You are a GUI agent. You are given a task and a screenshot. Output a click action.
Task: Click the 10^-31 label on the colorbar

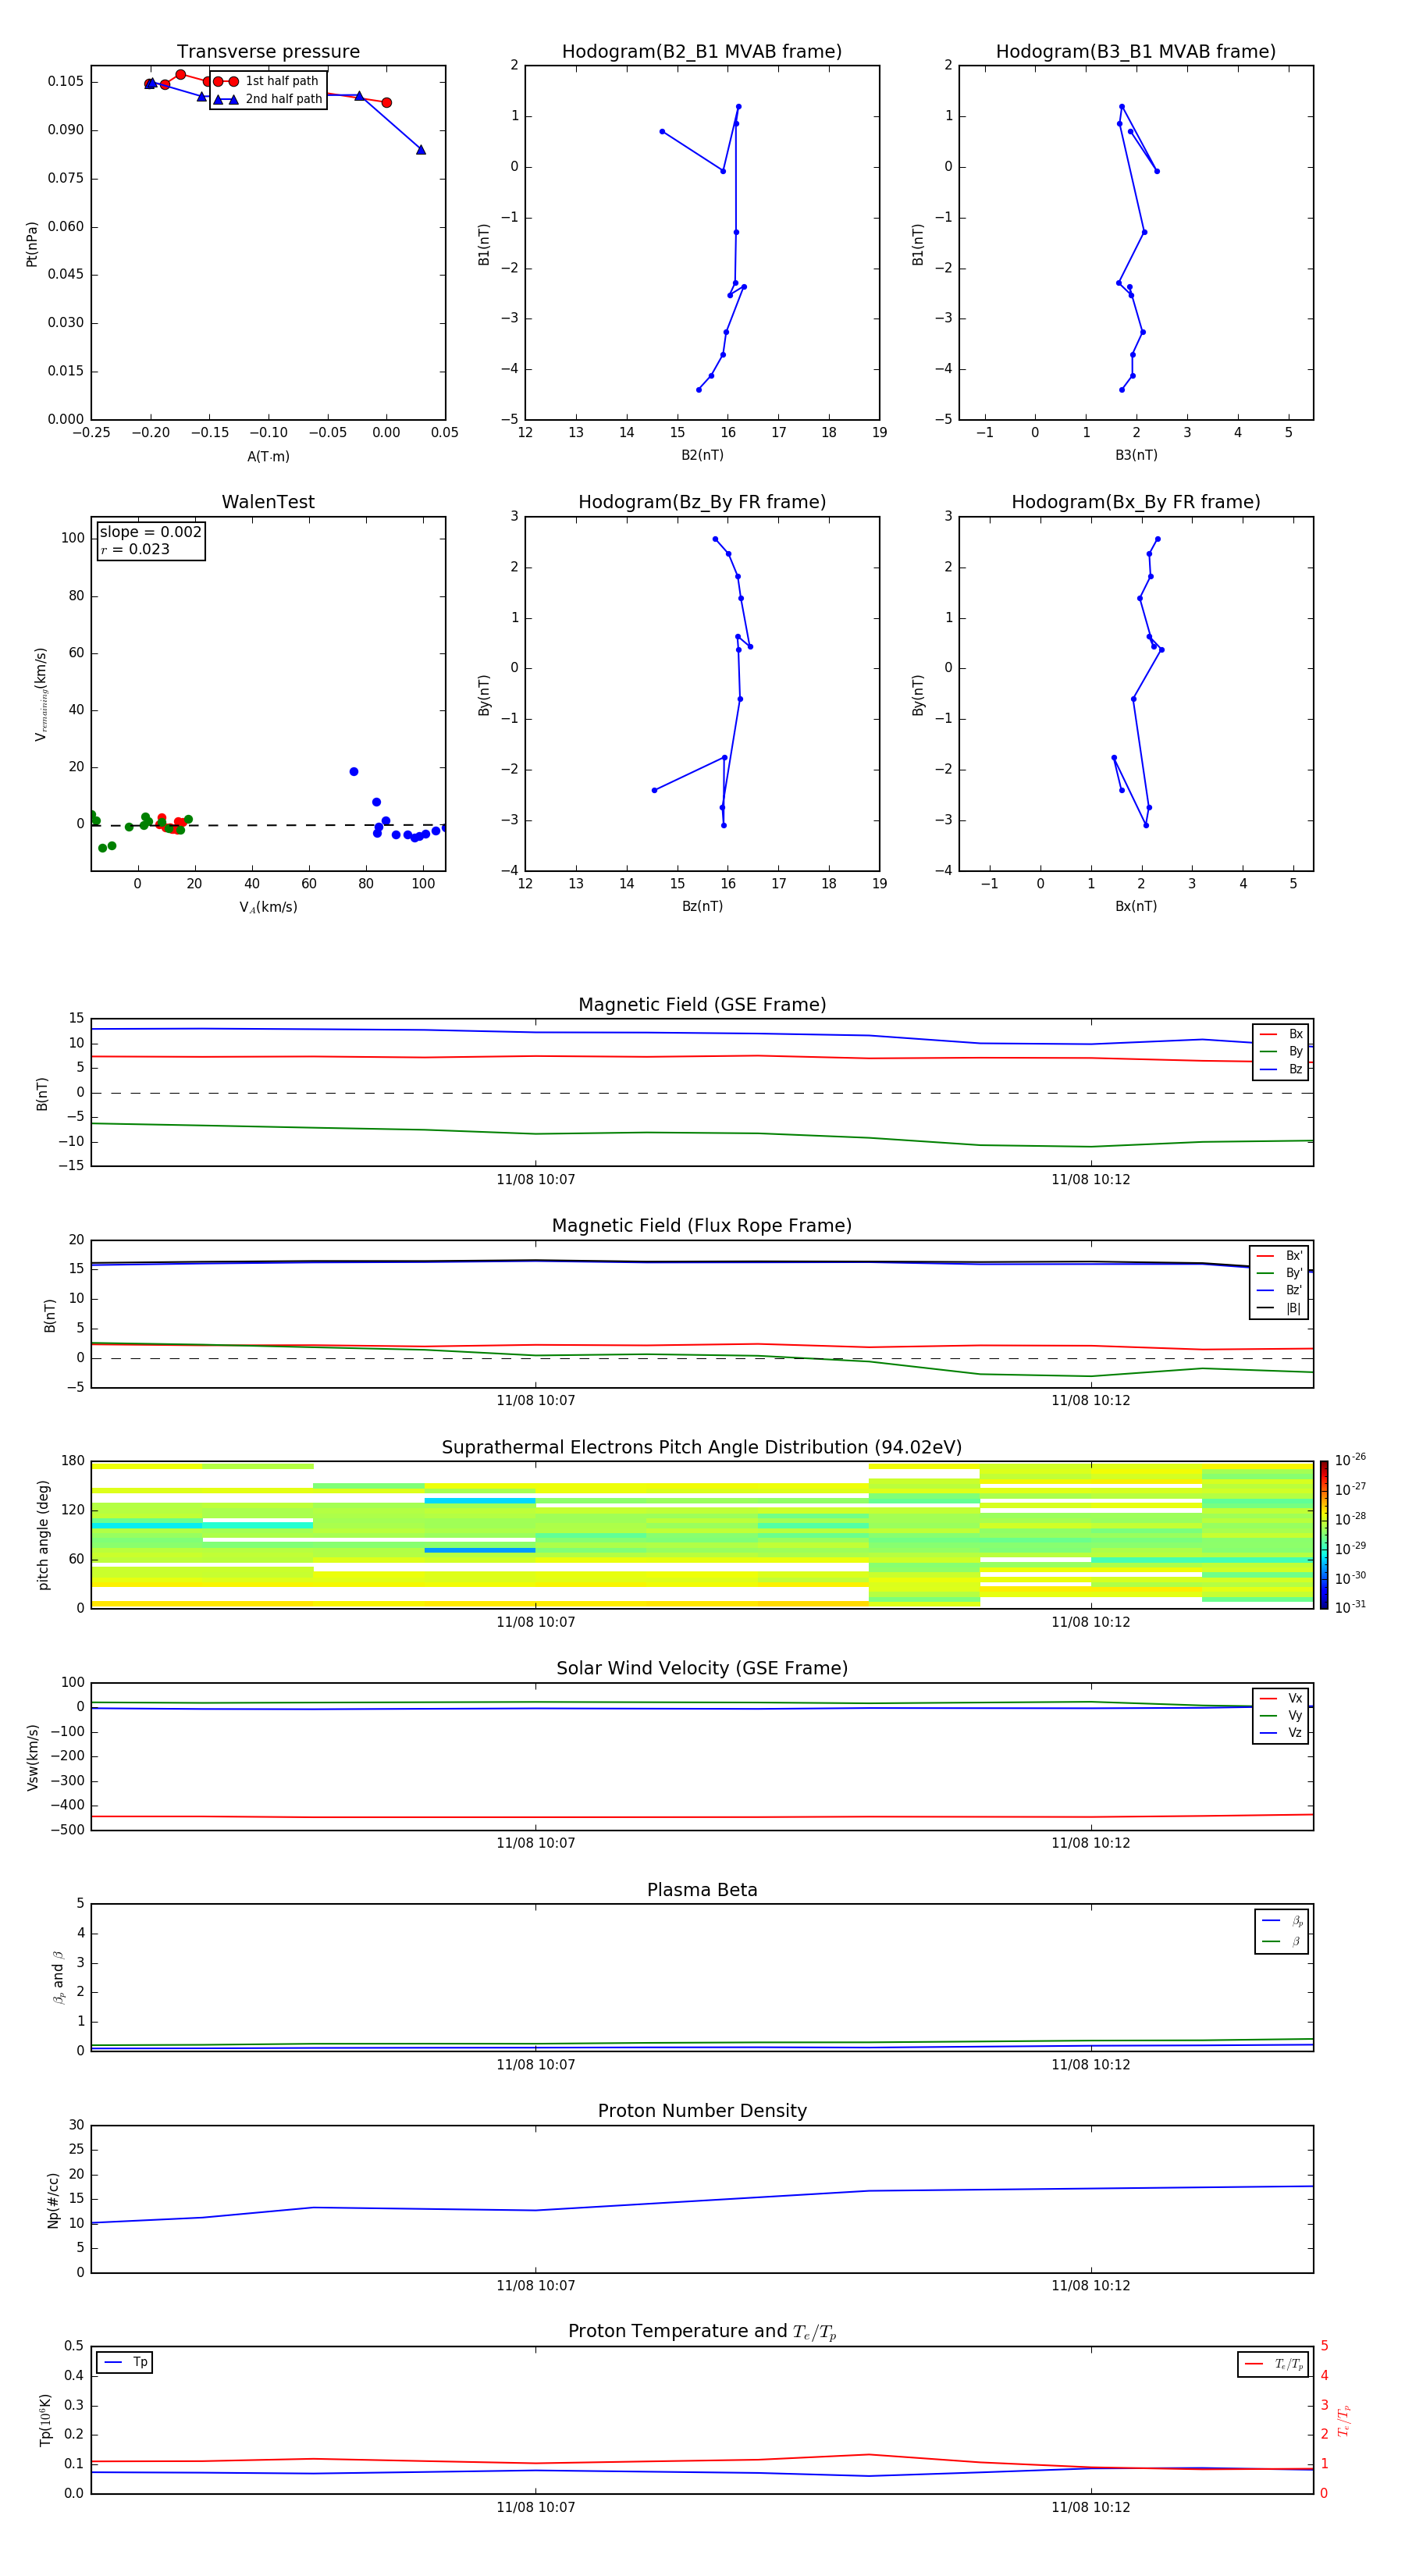pyautogui.click(x=1350, y=1607)
